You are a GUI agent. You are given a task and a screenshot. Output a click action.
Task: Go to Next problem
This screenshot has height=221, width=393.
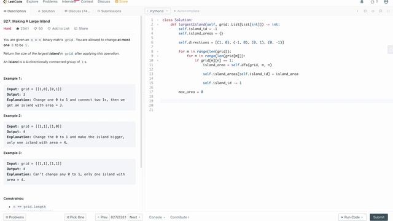[x=135, y=217]
